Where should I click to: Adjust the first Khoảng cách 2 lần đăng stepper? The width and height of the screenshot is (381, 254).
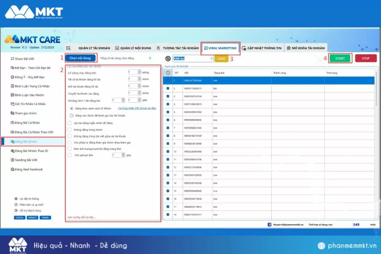pos(123,100)
